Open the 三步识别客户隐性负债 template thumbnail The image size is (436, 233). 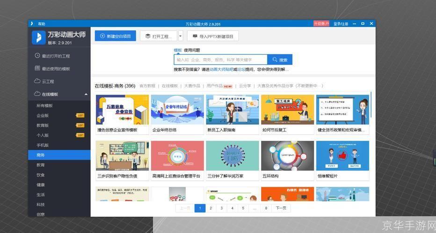coord(123,156)
